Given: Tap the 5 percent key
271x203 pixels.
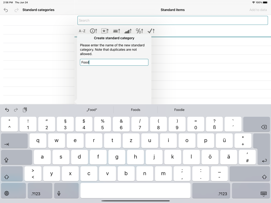Looking at the screenshot, I should pos(102,124).
